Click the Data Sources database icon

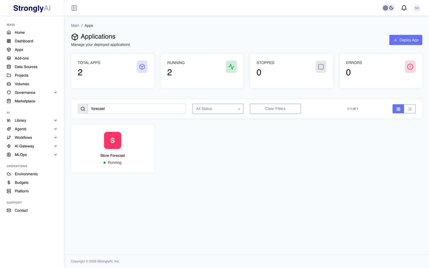point(9,67)
